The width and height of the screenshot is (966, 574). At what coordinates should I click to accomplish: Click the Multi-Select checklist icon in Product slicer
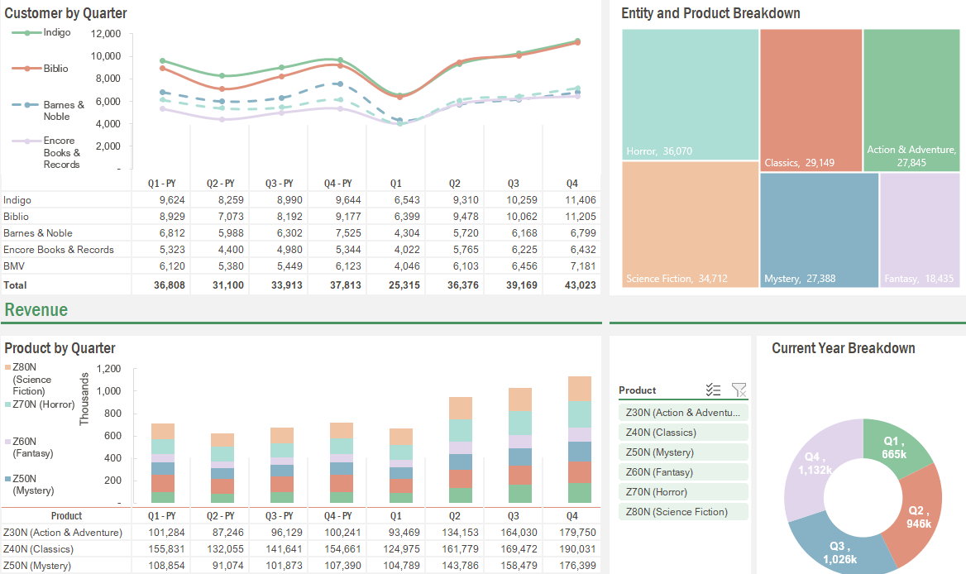coord(713,390)
